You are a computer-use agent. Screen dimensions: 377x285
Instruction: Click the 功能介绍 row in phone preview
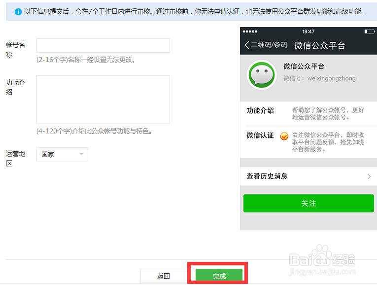(x=308, y=114)
